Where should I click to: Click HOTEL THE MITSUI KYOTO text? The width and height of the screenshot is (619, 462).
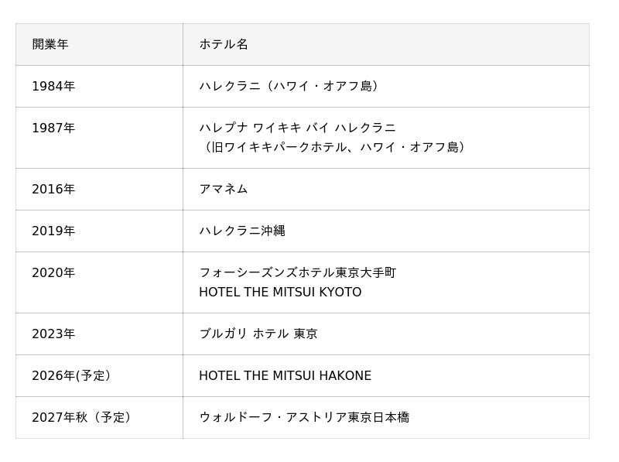tap(280, 293)
